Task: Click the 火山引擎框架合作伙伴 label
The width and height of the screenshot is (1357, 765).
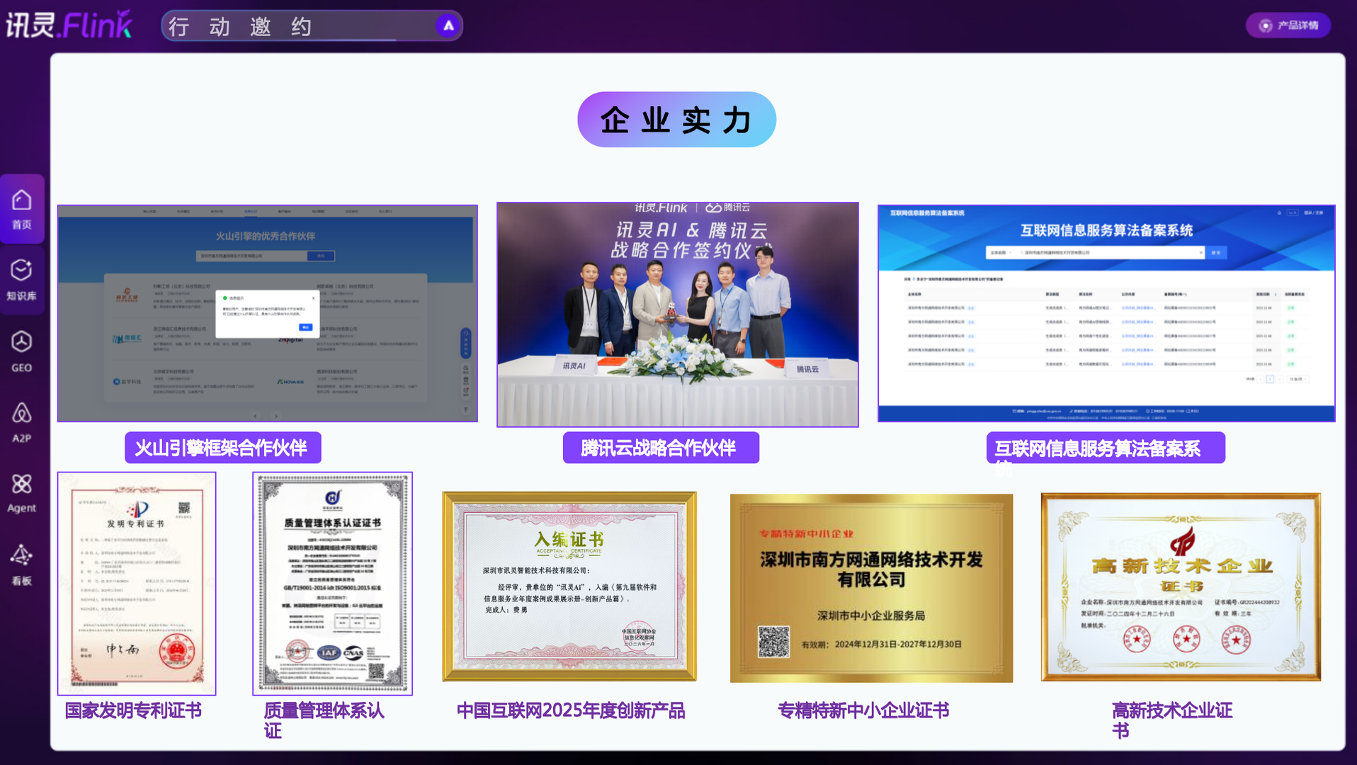Action: 223,448
